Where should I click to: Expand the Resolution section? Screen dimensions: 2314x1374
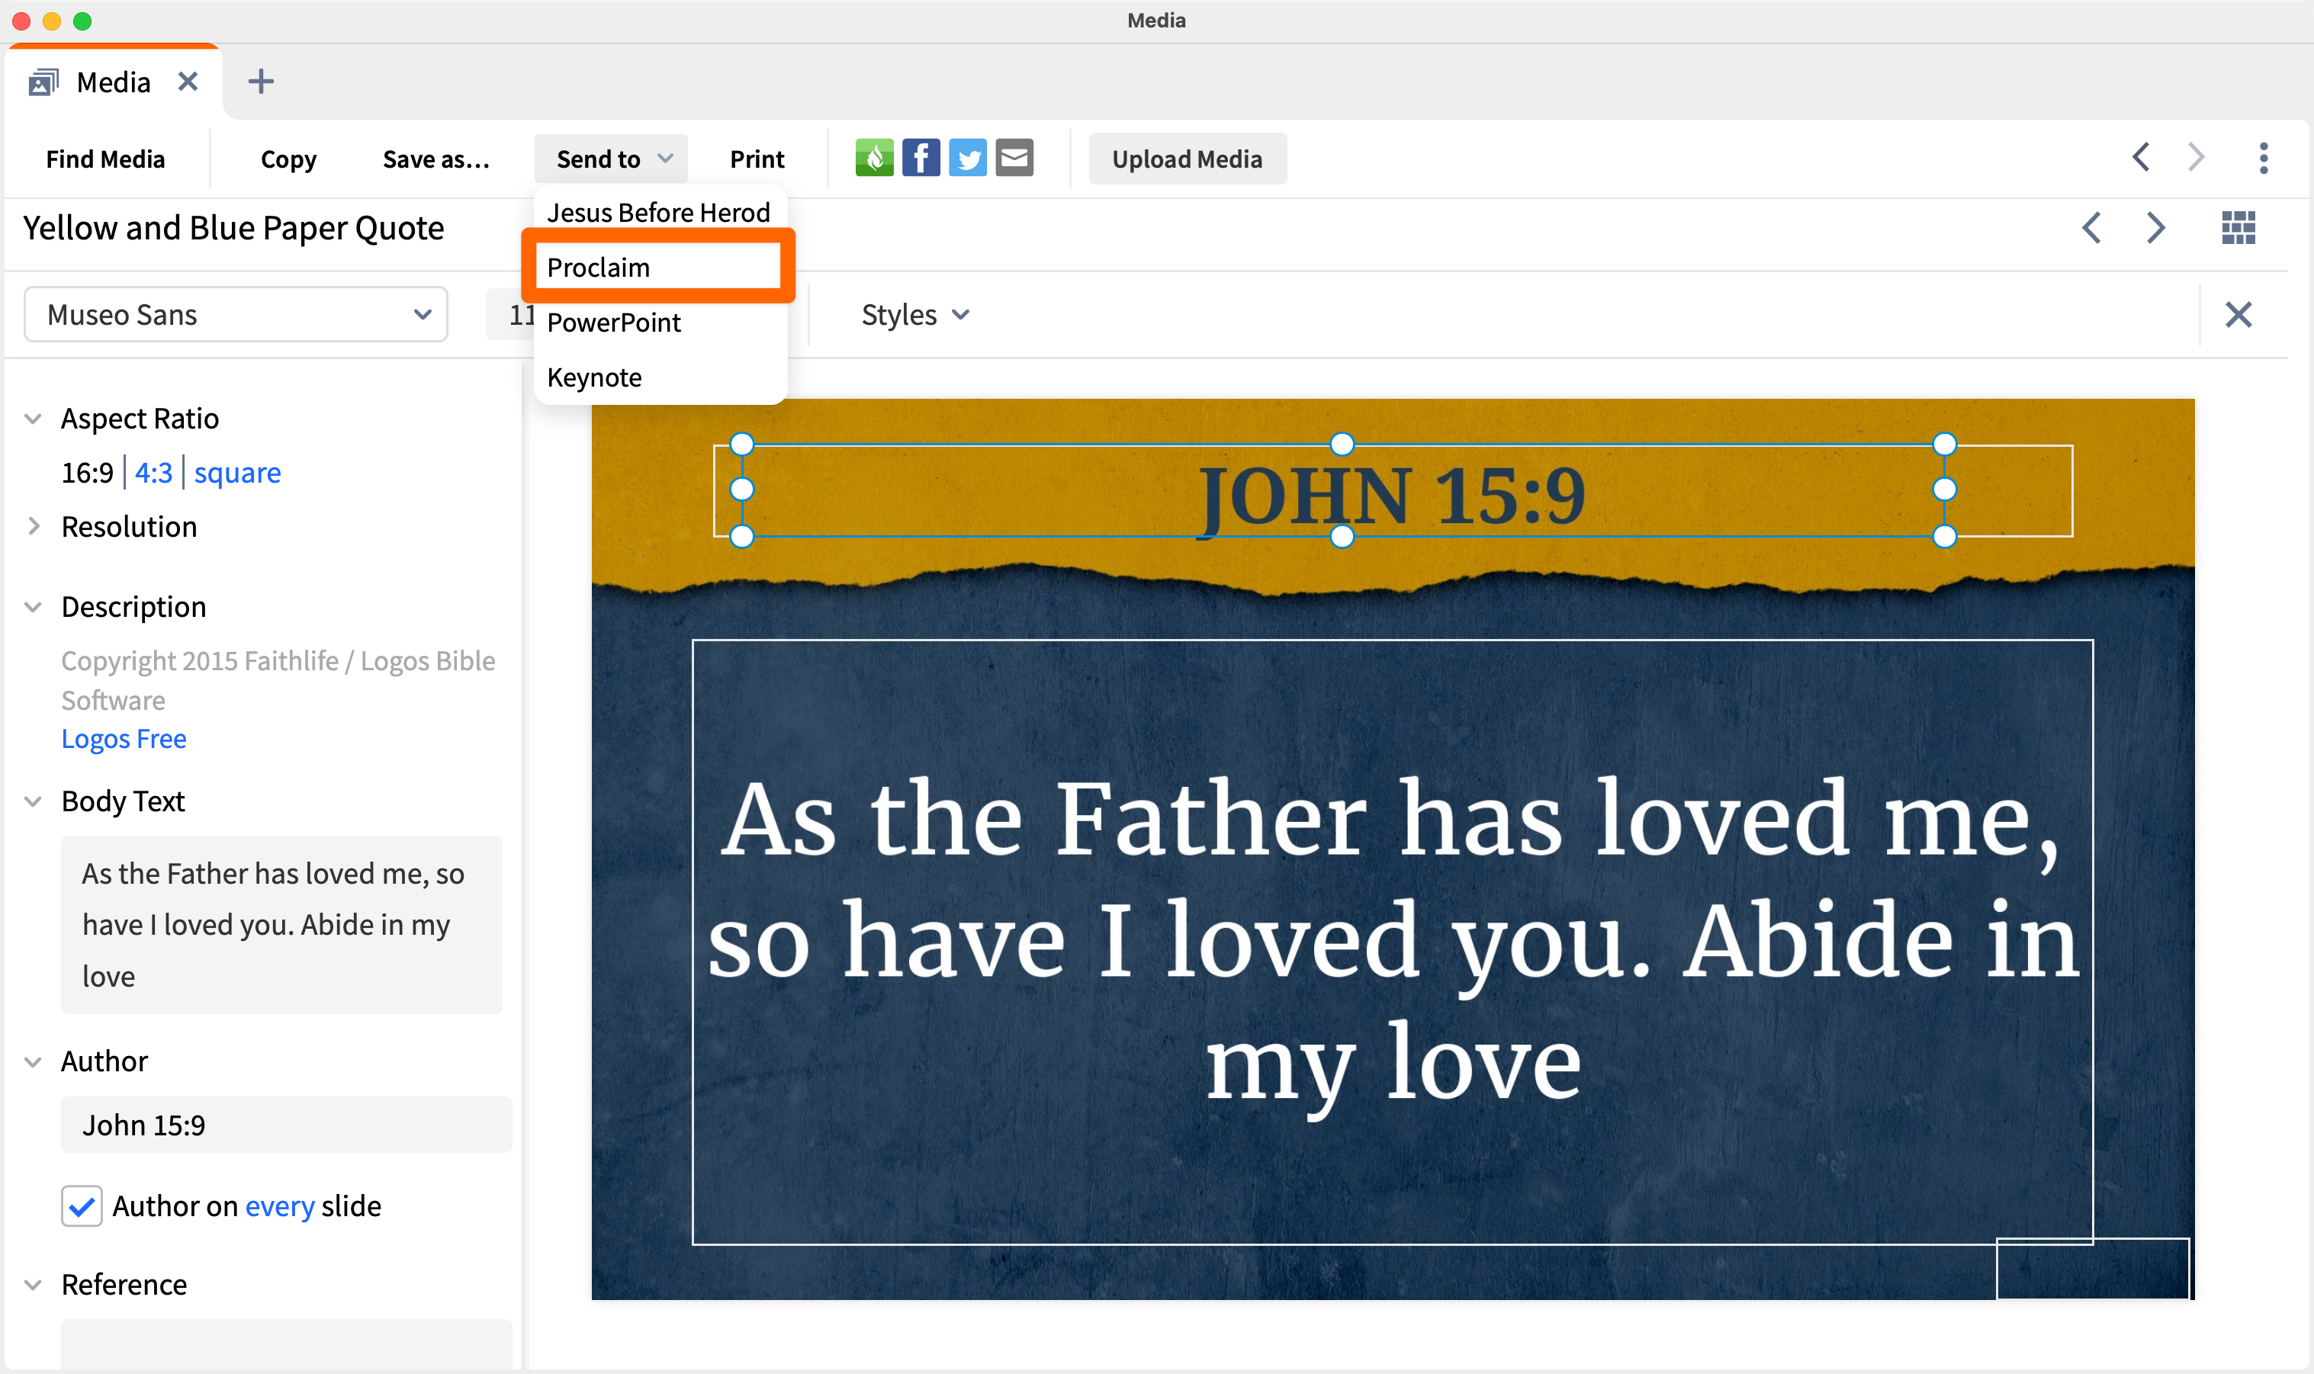(x=34, y=526)
